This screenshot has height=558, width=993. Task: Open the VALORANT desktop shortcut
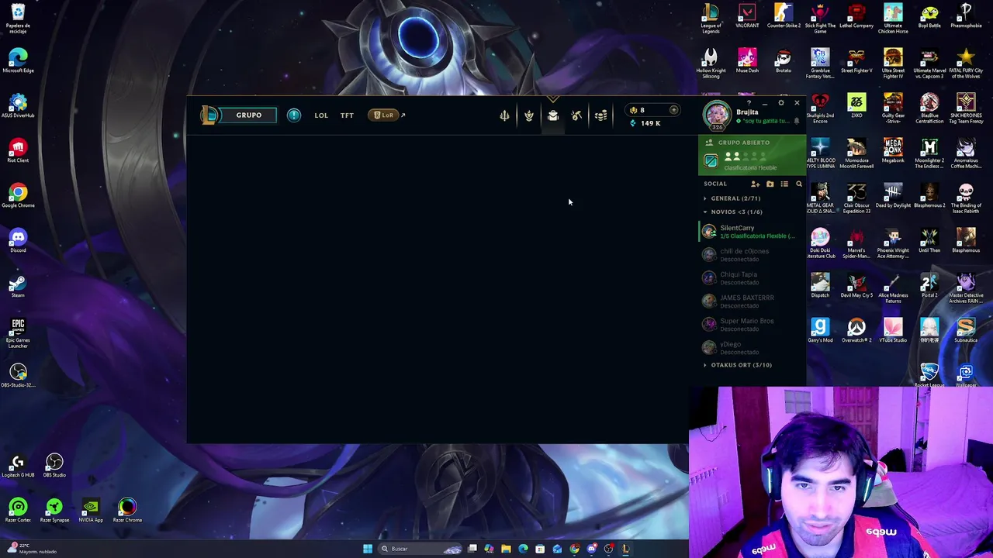pos(747,17)
